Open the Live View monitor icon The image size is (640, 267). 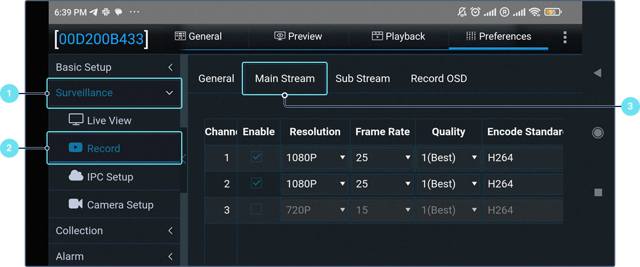tap(76, 120)
